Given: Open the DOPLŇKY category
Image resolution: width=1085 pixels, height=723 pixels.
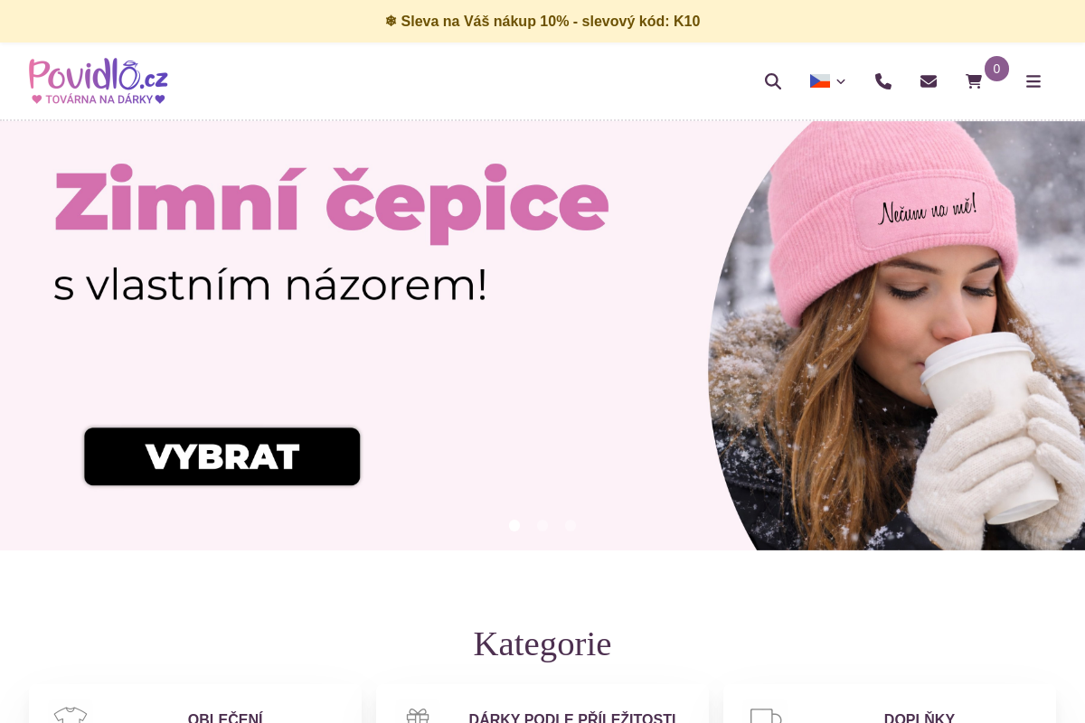Looking at the screenshot, I should point(920,718).
